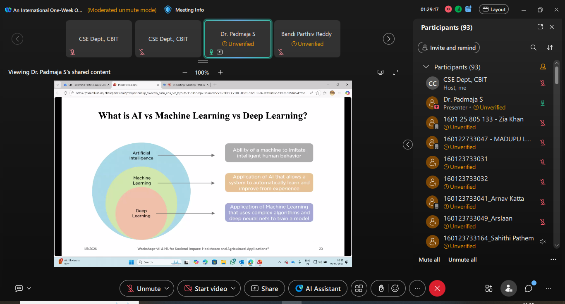Start video from the toolbar
565x304 pixels.
206,288
